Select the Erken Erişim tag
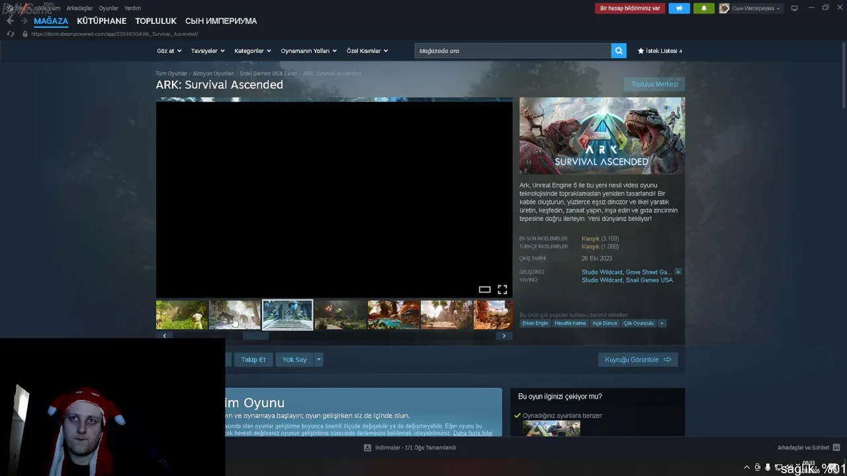Image resolution: width=847 pixels, height=476 pixels. [535, 323]
